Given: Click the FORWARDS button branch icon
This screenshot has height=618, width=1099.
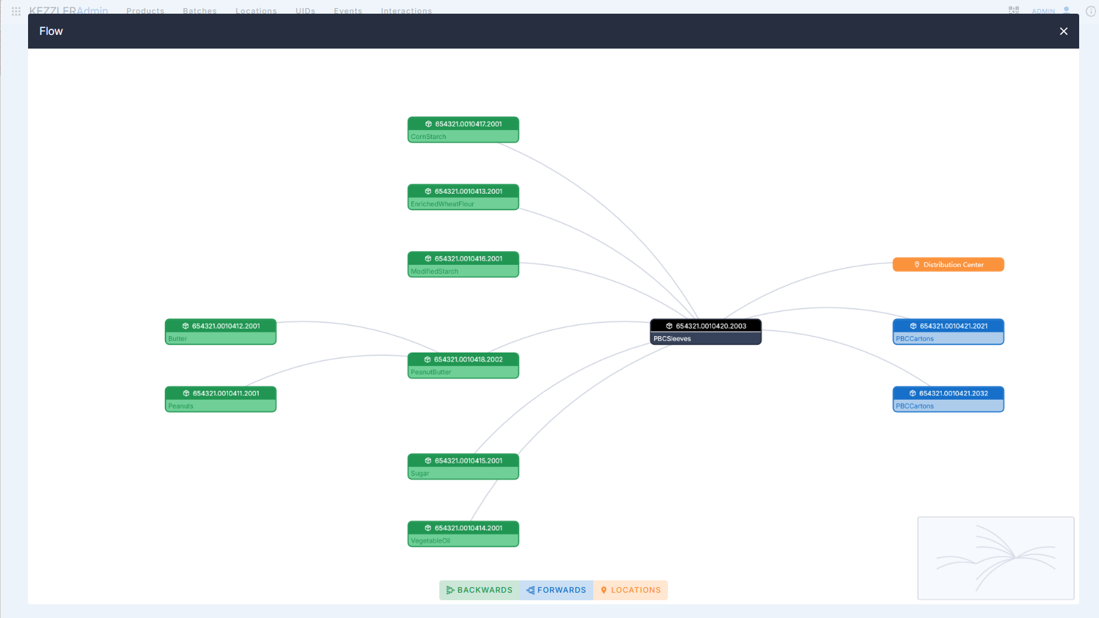Looking at the screenshot, I should 530,590.
